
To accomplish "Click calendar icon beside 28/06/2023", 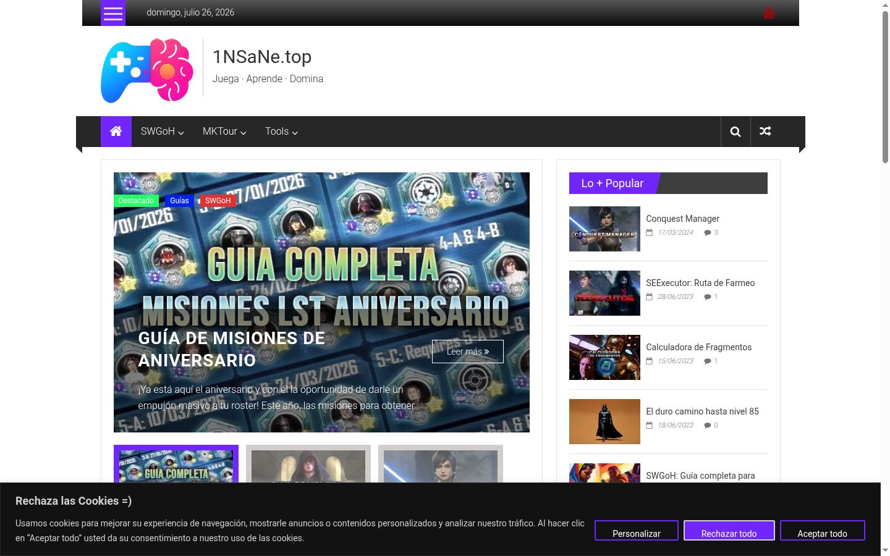I will [x=649, y=297].
